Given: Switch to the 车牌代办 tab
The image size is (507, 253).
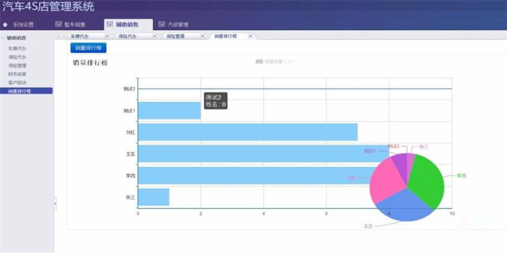Looking at the screenshot, I should [79, 37].
